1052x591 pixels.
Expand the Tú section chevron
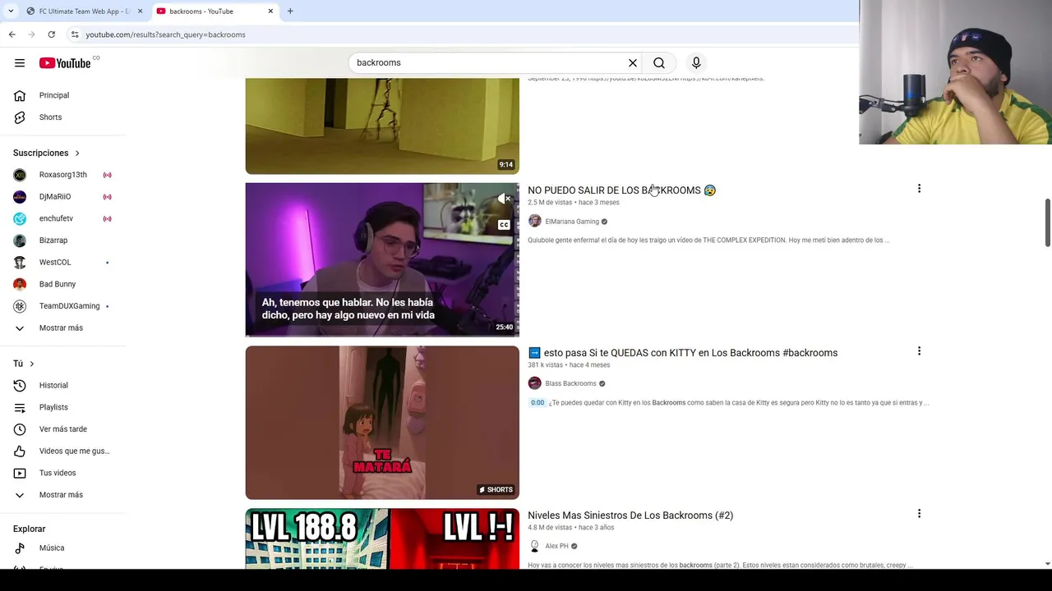point(32,364)
